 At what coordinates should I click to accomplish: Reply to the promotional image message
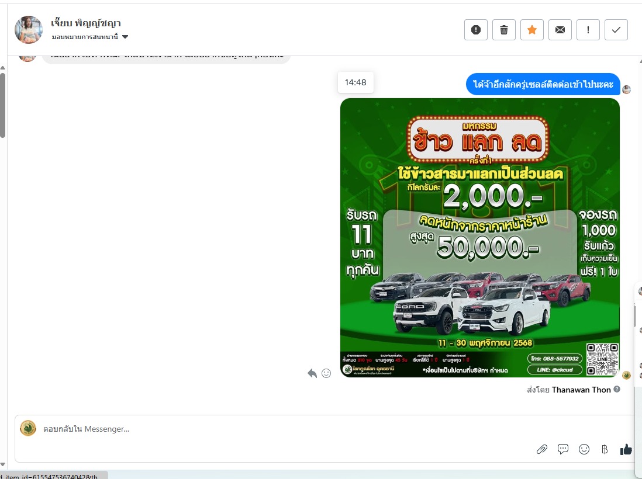[x=312, y=373]
